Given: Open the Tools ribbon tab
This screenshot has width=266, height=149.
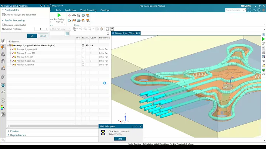Looking at the screenshot, I should pos(58,10).
